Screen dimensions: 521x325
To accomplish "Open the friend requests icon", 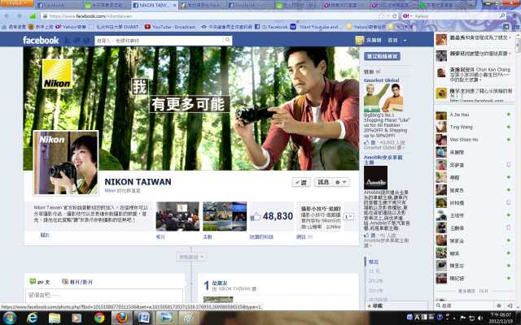I will tap(67, 41).
